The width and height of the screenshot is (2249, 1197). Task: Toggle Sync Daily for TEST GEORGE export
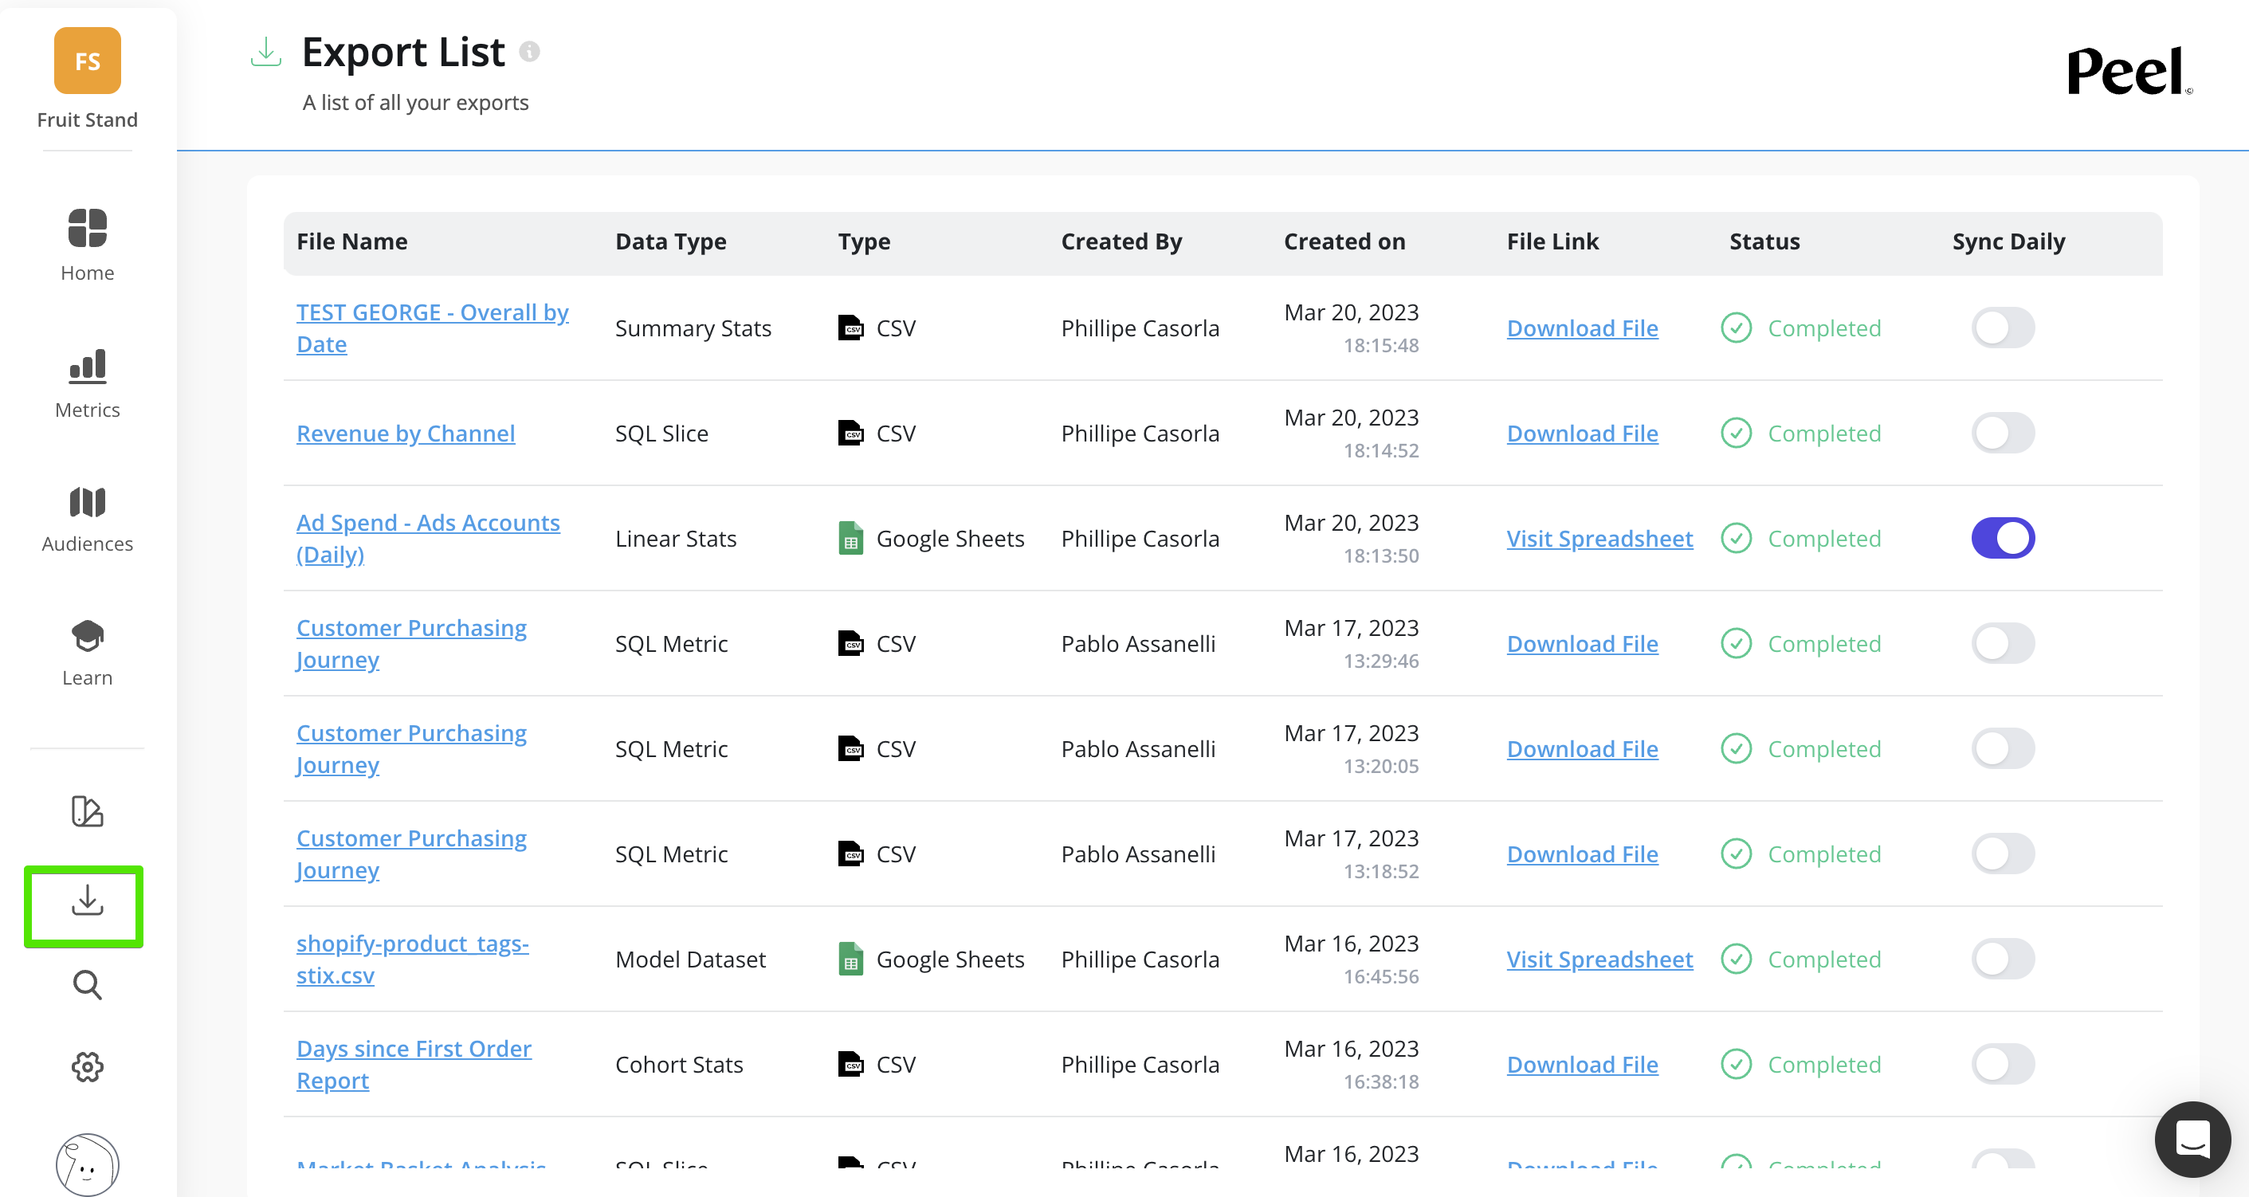tap(2002, 328)
